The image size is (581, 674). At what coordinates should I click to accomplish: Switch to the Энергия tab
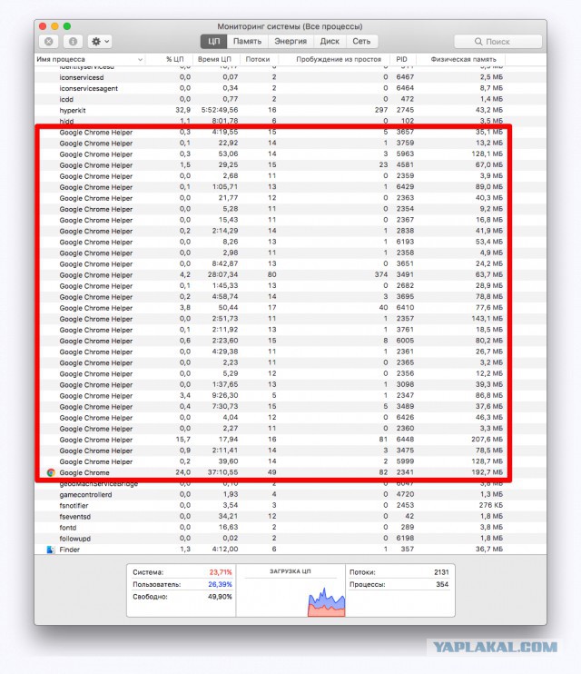pos(290,41)
